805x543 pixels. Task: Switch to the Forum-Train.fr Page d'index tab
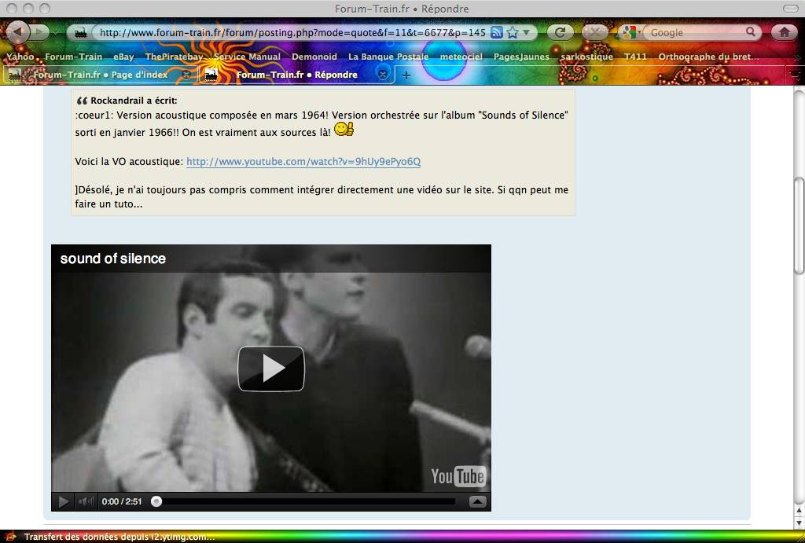tap(99, 75)
